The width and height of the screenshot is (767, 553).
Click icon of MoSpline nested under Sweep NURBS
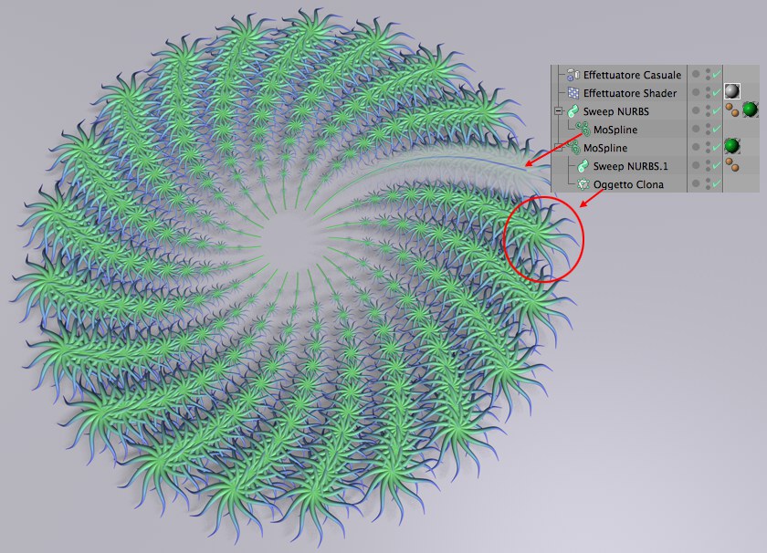(x=583, y=130)
